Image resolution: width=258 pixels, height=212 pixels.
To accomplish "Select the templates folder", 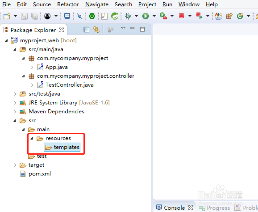I will 62,147.
